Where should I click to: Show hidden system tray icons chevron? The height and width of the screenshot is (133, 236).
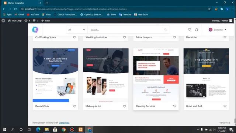[x=198, y=130]
